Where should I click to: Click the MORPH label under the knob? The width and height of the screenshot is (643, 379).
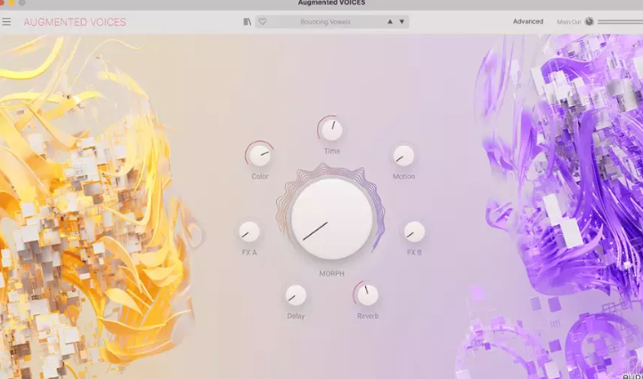click(331, 273)
